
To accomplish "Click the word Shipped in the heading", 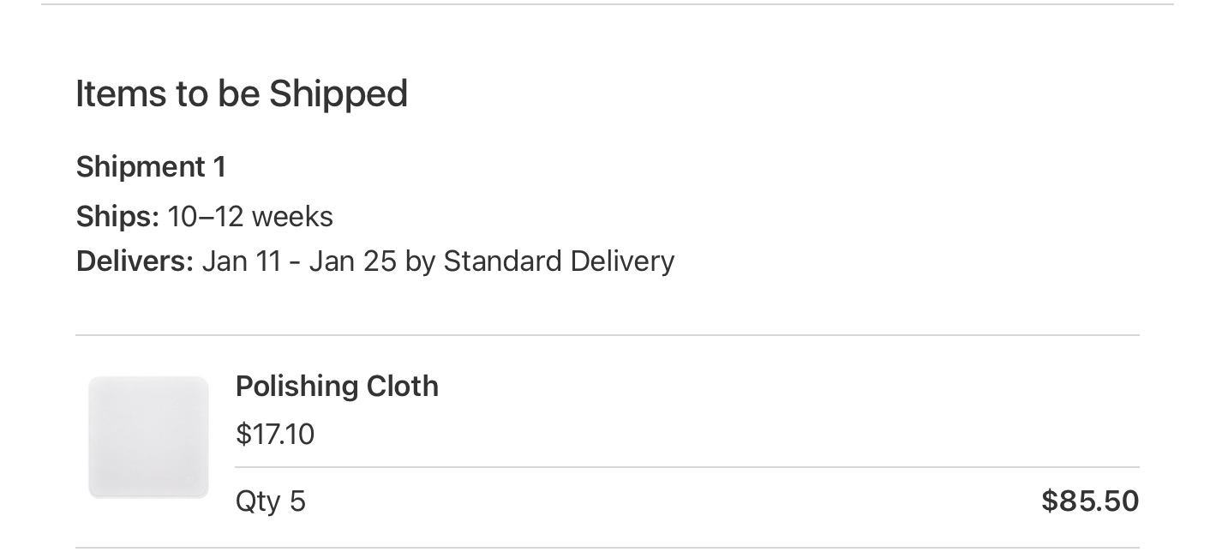I will (338, 93).
